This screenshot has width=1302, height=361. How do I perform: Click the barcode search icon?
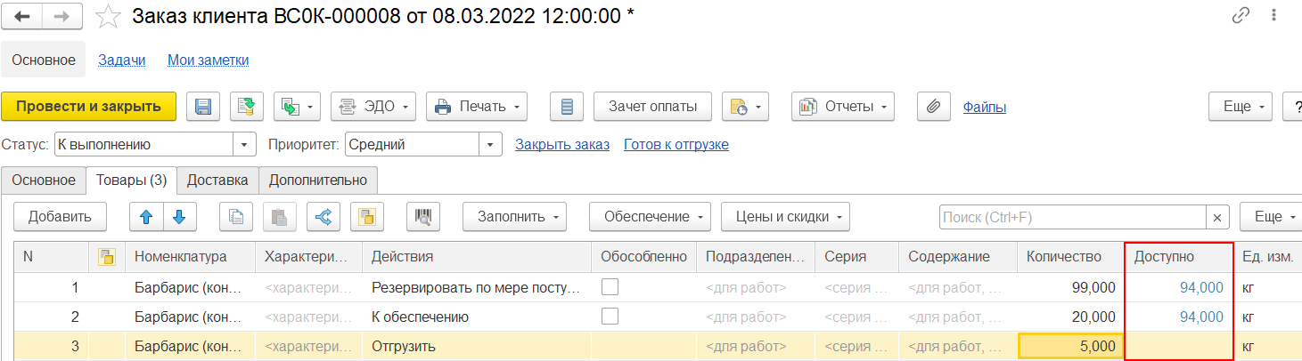[x=423, y=216]
